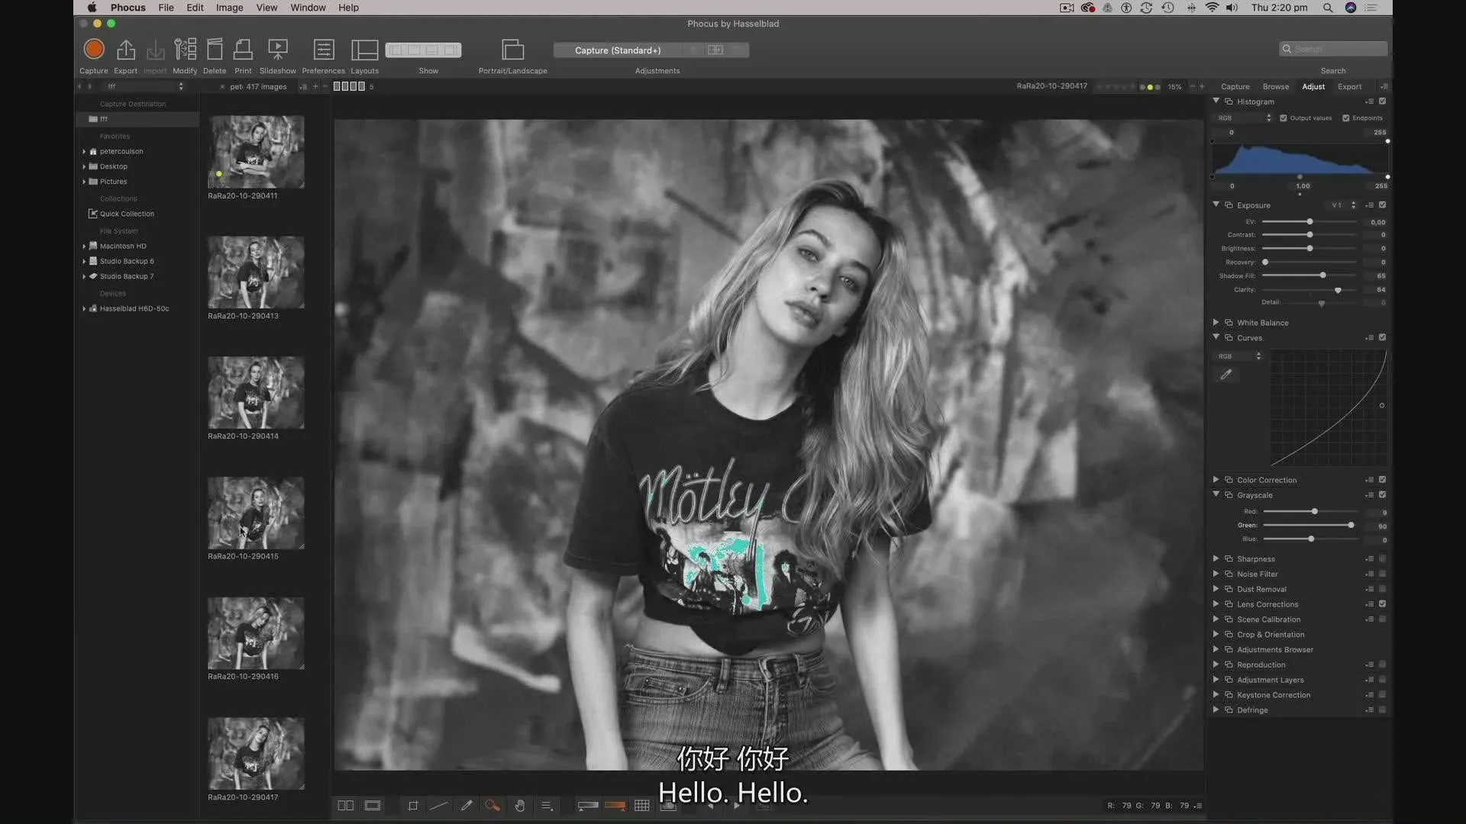
Task: Select thumbnail RaRa20-10-290413
Action: pyautogui.click(x=256, y=272)
